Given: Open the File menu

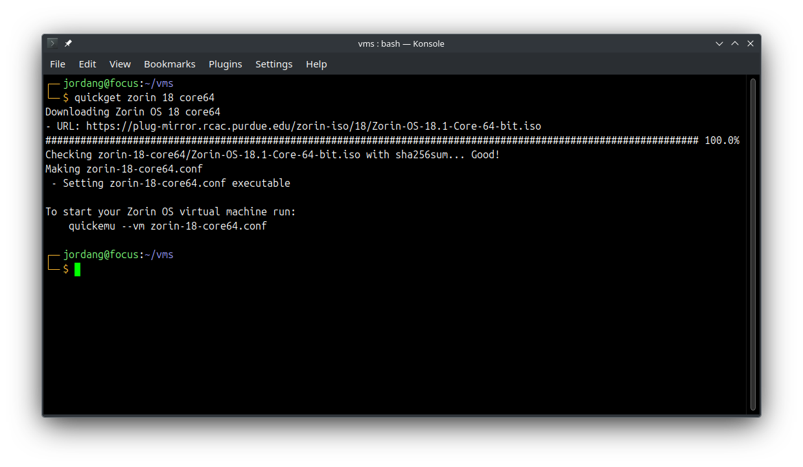Looking at the screenshot, I should pyautogui.click(x=58, y=64).
